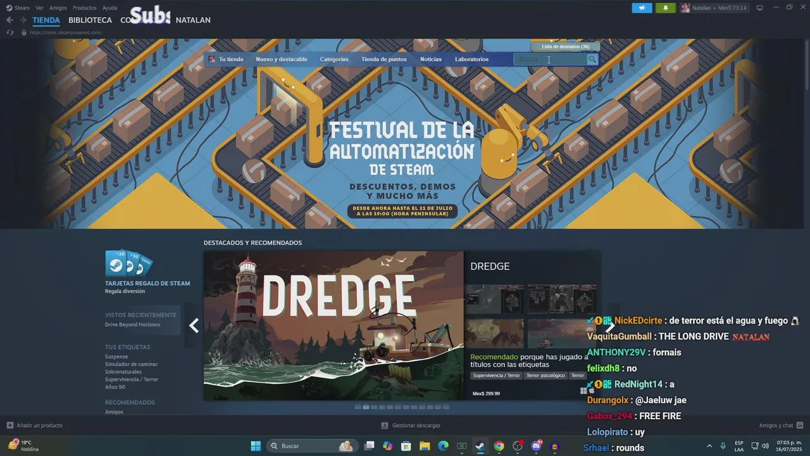Focus the store buscar search field
Screen dimensions: 810x456
click(550, 60)
